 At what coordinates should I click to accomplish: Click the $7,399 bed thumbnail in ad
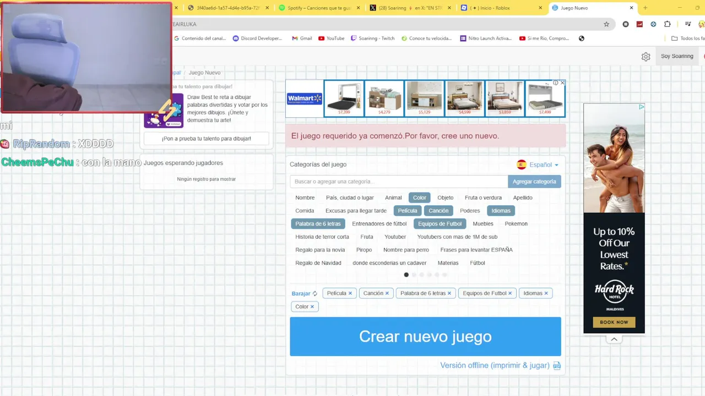coord(344,98)
